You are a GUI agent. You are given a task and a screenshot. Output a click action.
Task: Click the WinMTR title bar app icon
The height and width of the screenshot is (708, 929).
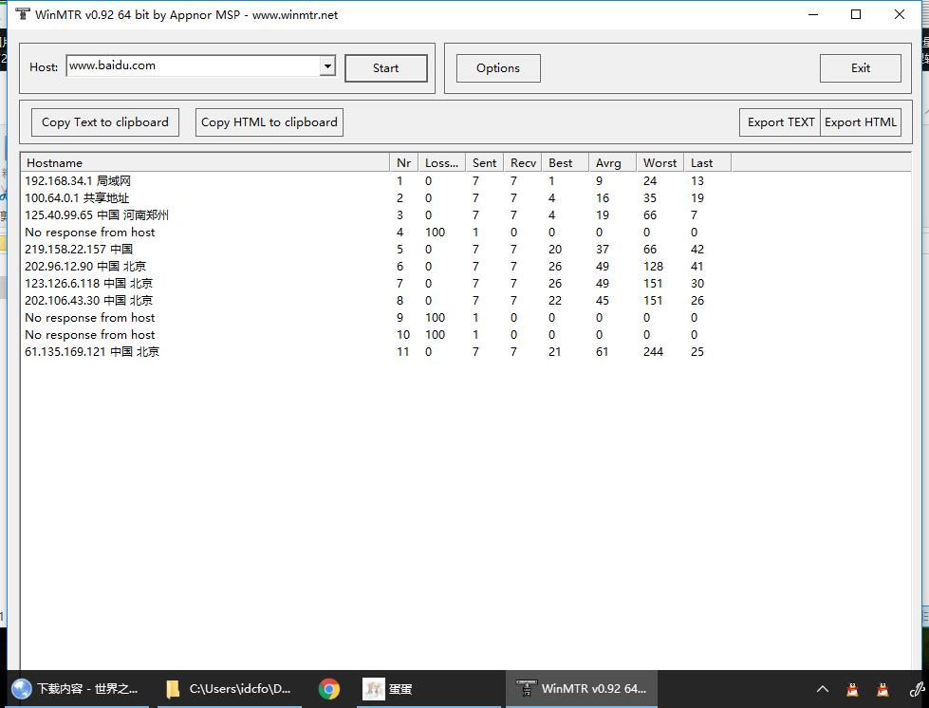[22, 14]
